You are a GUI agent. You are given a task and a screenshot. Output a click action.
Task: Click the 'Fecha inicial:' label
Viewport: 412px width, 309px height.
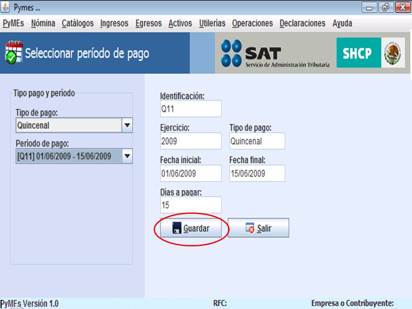(181, 160)
